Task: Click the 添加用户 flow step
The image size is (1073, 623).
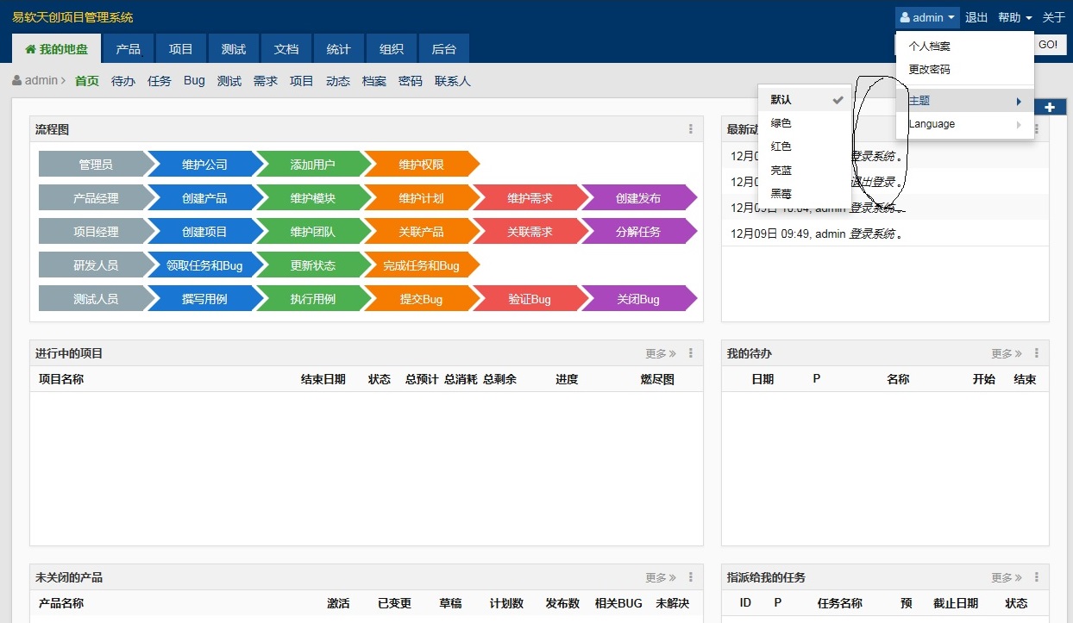Action: pyautogui.click(x=312, y=164)
